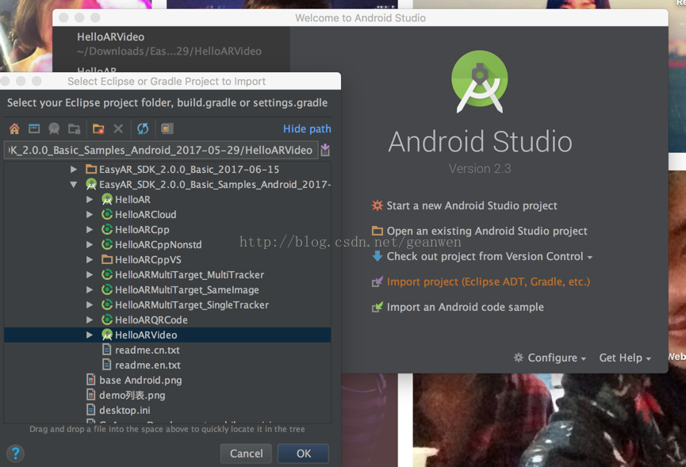Select HelloARMultiTarget_SingleTracker in tree
The width and height of the screenshot is (686, 467).
(192, 304)
